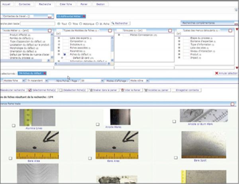Expand Niveau d'interaction node
The image size is (239, 184).
click(179, 51)
